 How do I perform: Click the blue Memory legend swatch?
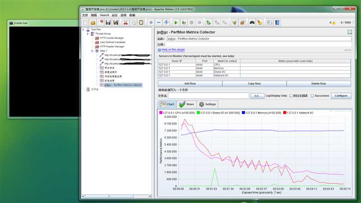(243, 113)
